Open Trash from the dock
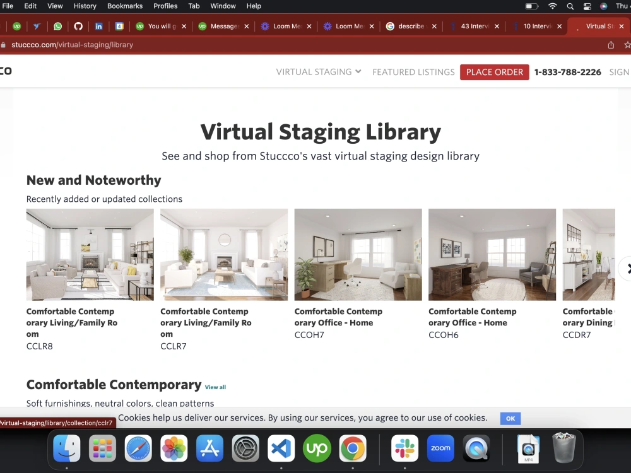 [564, 448]
